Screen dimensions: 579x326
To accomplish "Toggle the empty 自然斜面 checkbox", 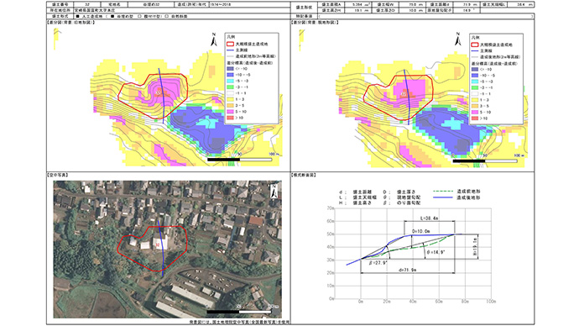I will click(167, 16).
